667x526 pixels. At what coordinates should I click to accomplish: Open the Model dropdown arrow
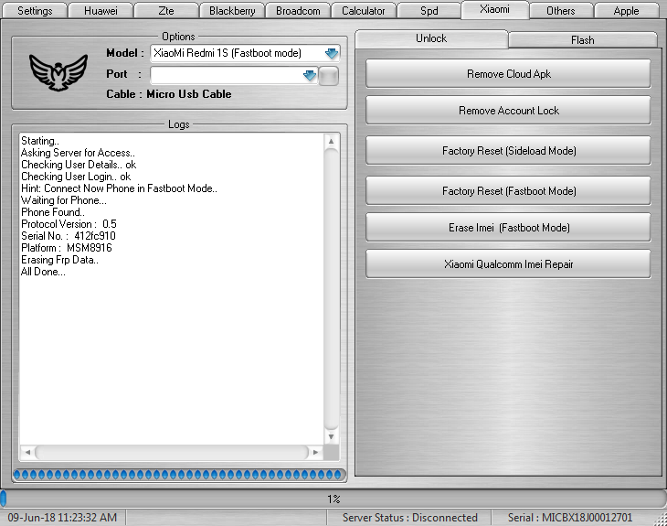pyautogui.click(x=331, y=53)
